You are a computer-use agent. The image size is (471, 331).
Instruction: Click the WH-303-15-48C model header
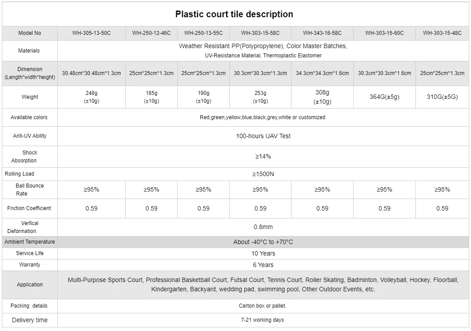pos(442,33)
